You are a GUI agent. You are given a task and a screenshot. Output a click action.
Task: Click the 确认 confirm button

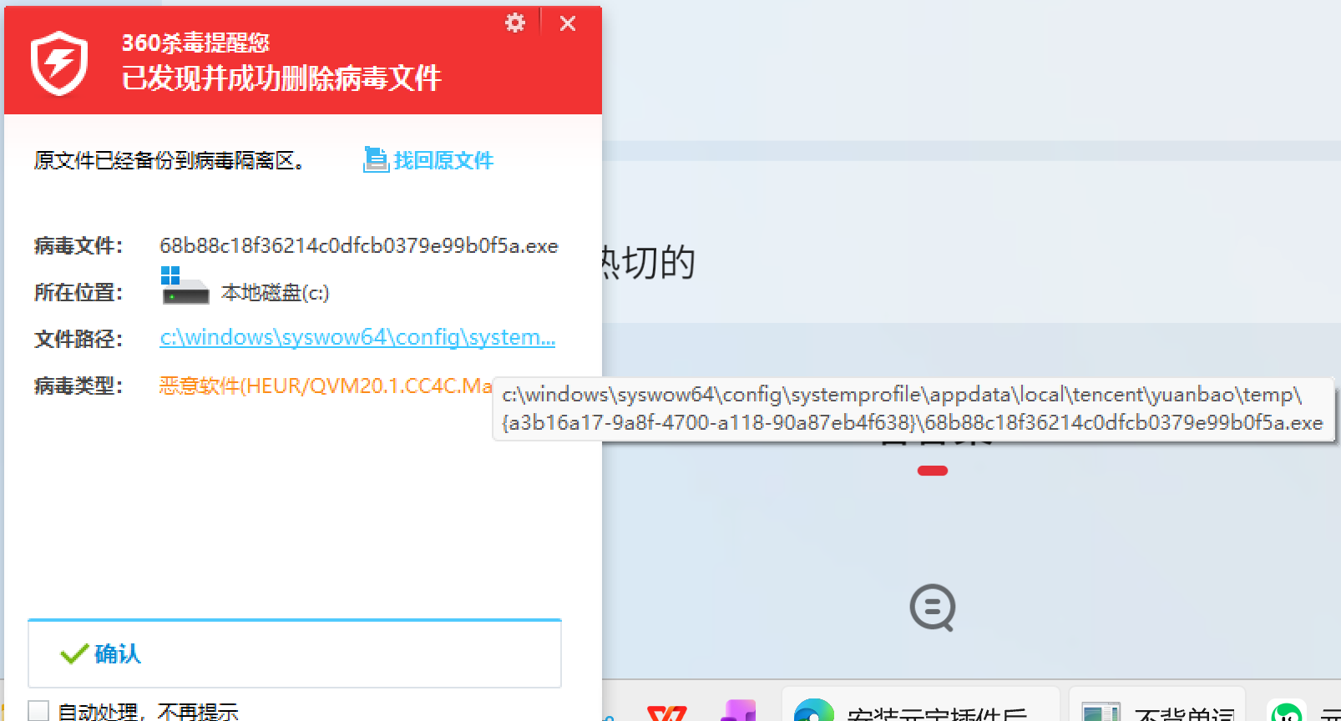point(295,653)
